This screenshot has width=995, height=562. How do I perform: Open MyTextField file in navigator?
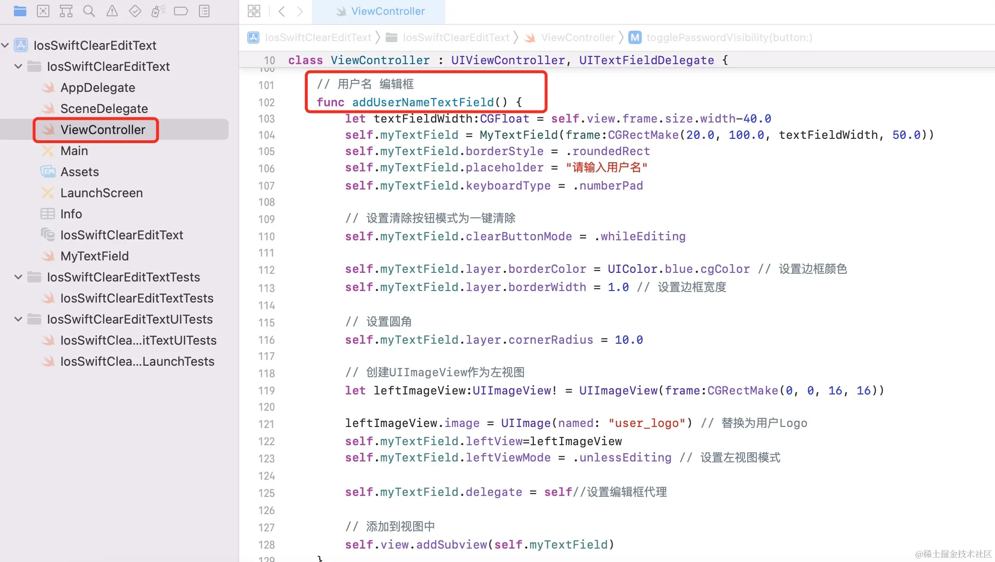[94, 256]
